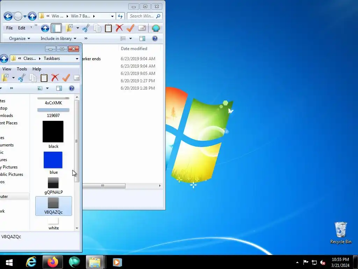Click the change view icon in the Win 7 window
The width and height of the screenshot is (358, 269).
click(x=123, y=39)
